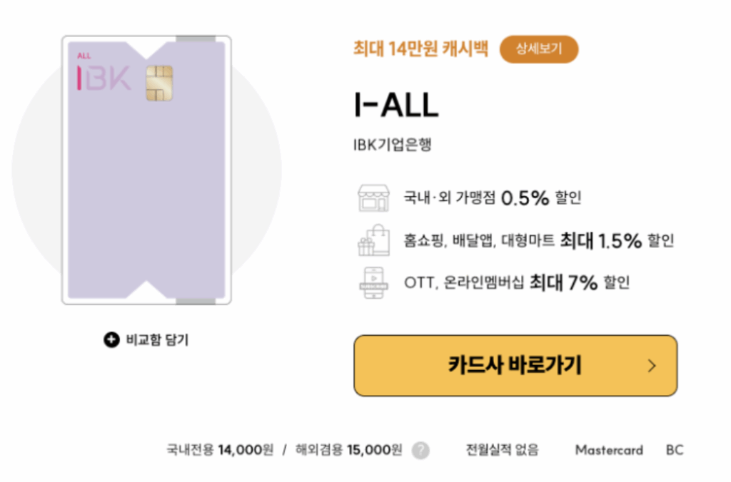731x482 pixels.
Task: Click the mobile OTT membership icon
Action: (373, 282)
